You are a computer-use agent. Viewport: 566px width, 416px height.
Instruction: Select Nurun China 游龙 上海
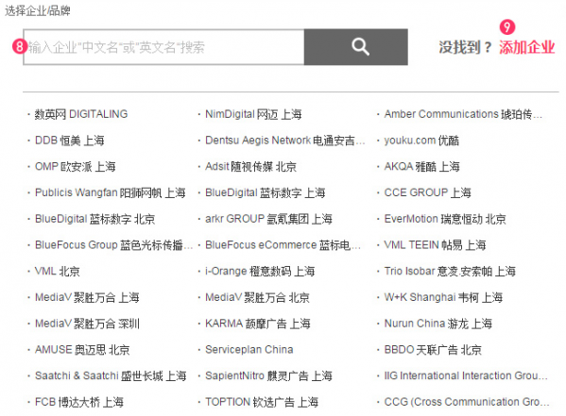pyautogui.click(x=438, y=324)
